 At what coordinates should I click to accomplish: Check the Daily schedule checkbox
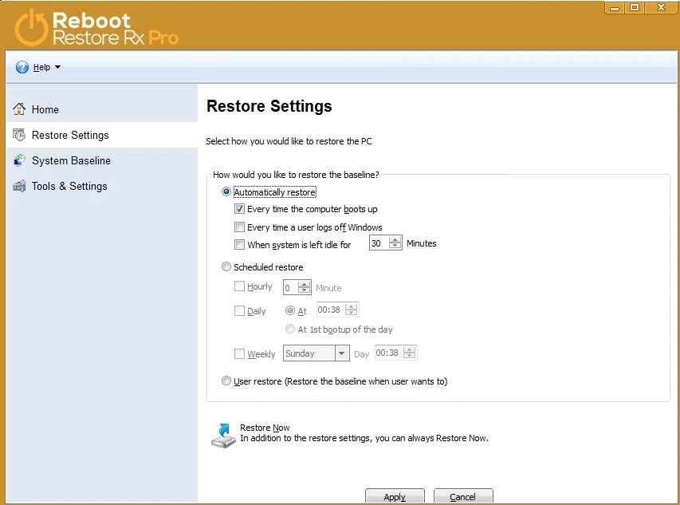coord(239,310)
